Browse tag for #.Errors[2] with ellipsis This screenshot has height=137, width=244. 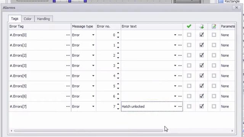pos(68,56)
